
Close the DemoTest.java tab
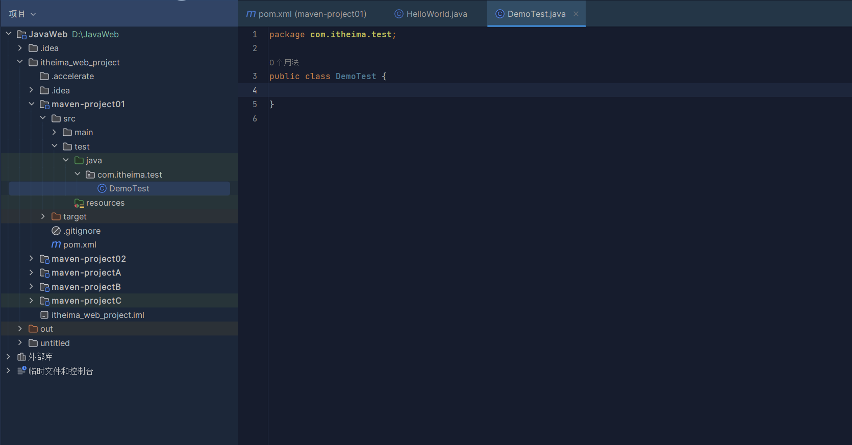576,14
